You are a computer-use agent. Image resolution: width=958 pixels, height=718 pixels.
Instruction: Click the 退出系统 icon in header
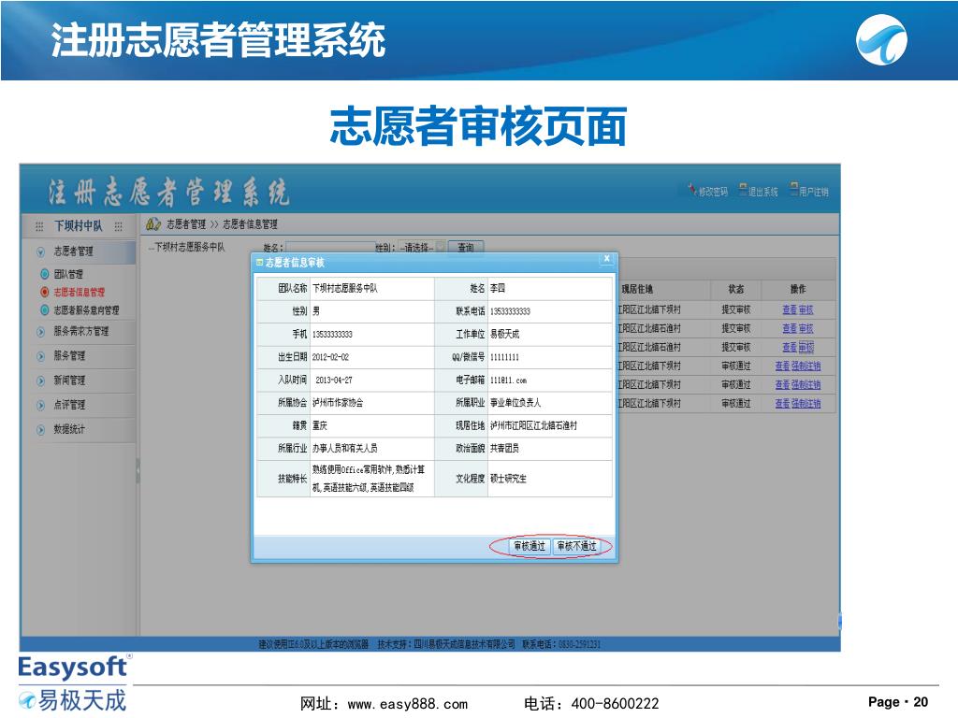click(x=742, y=190)
